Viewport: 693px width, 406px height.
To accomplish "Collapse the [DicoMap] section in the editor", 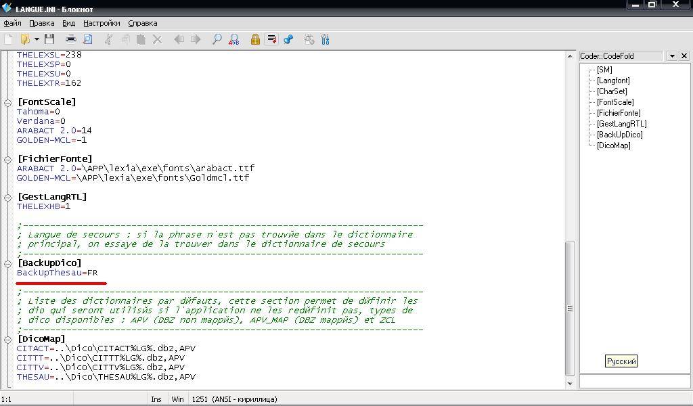I will click(x=7, y=339).
